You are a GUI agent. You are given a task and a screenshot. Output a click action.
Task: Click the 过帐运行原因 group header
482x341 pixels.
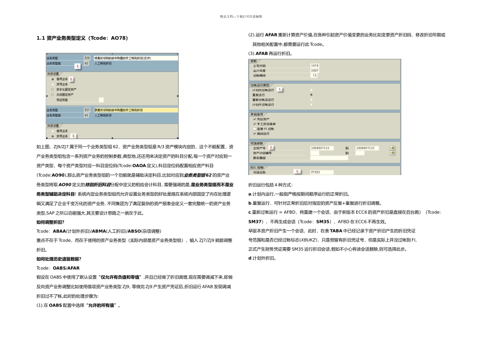coord(260,85)
